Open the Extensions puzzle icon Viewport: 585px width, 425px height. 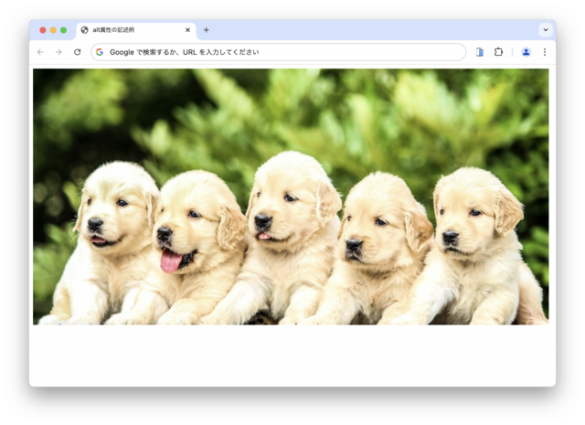(x=498, y=52)
